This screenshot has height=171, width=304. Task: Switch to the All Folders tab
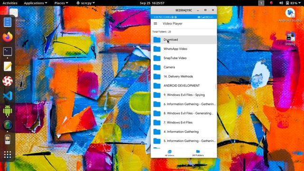[x=198, y=153]
